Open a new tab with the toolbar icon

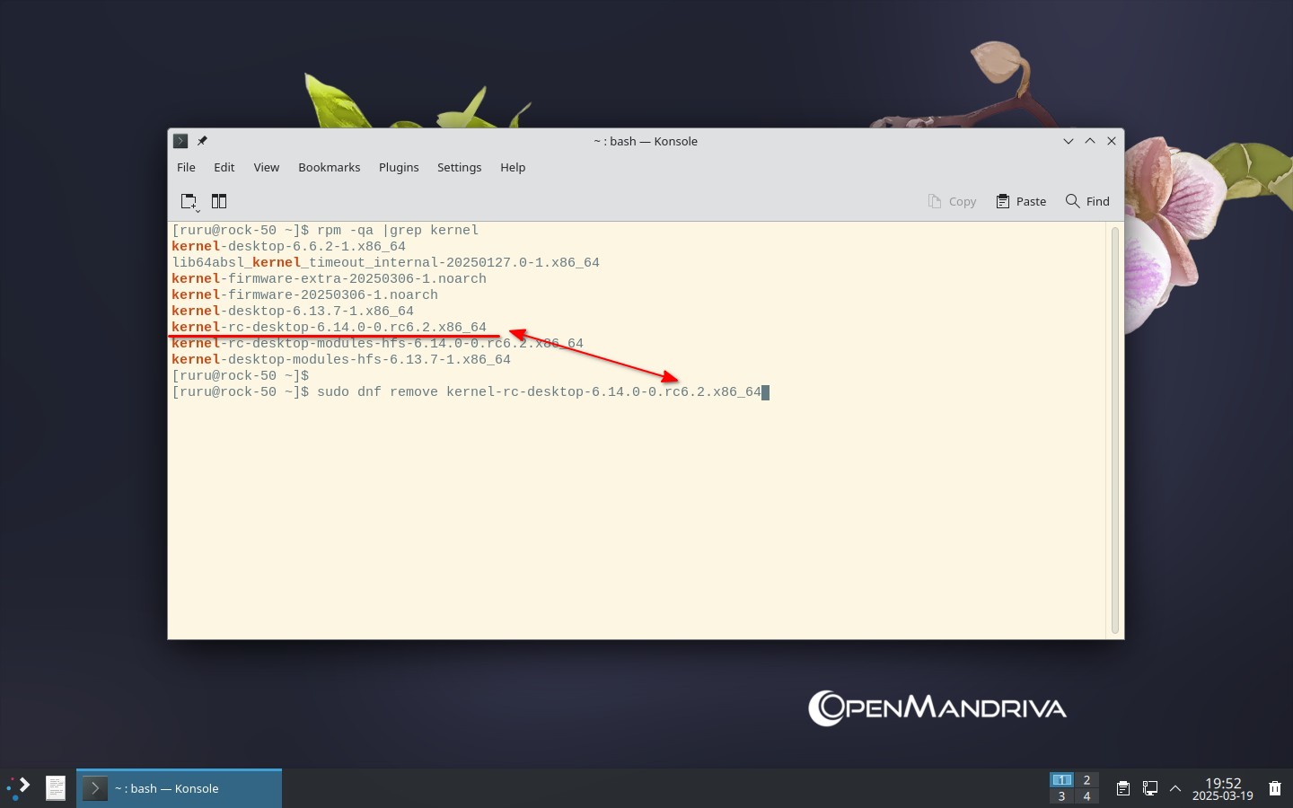click(x=189, y=201)
